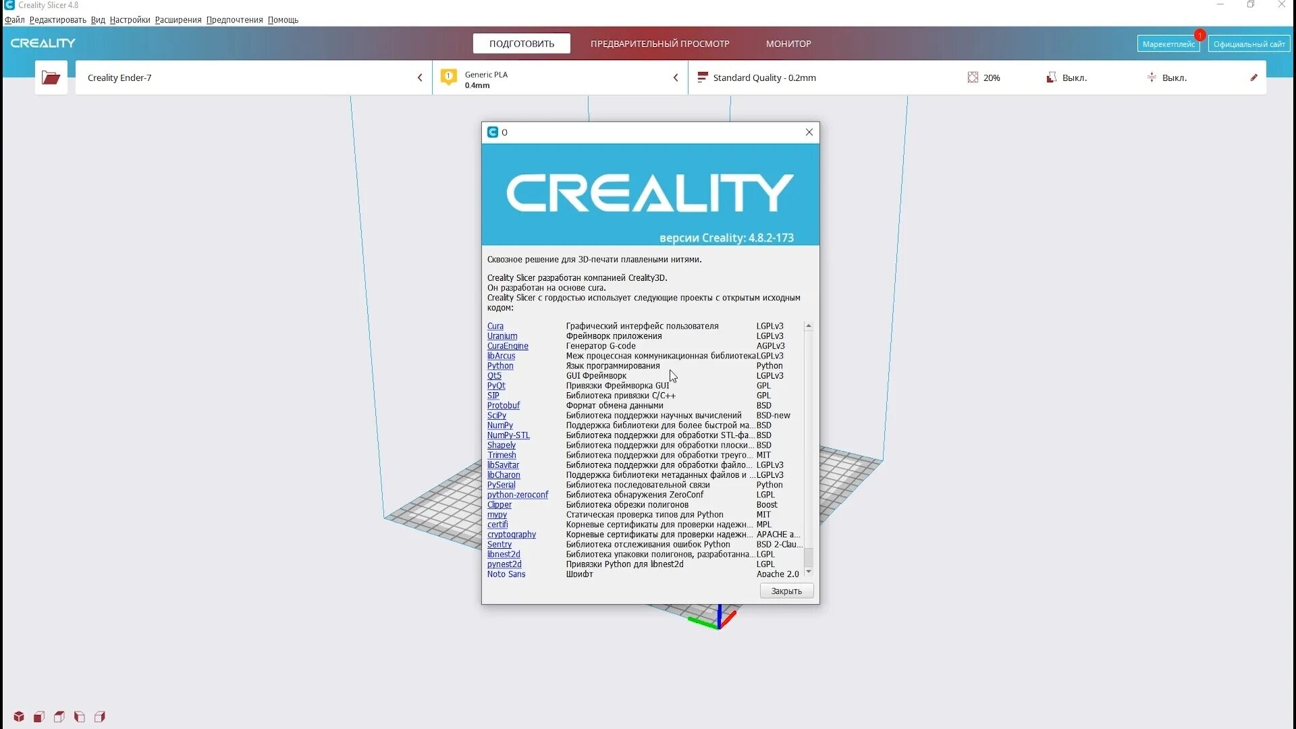Open the python-zeroconf link

(x=518, y=495)
